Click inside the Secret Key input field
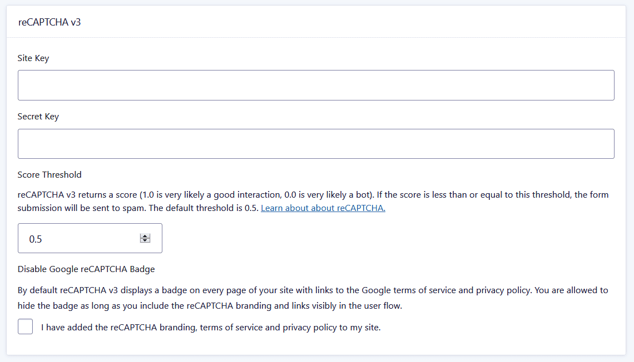634x362 pixels. point(316,143)
